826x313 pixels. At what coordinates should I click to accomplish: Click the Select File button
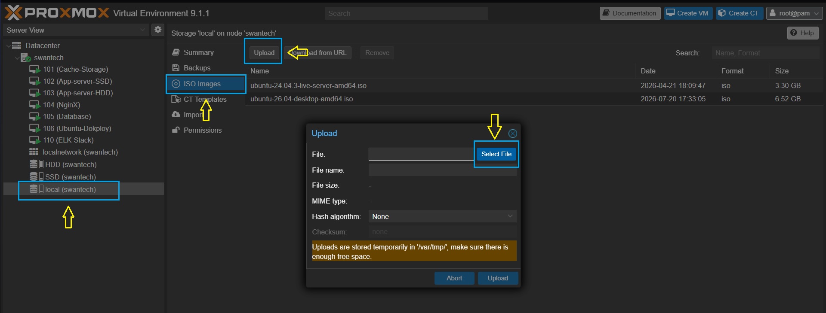pyautogui.click(x=496, y=154)
